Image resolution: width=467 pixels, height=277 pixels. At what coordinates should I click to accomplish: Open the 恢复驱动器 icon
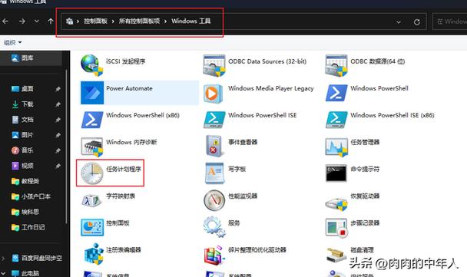[336, 204]
